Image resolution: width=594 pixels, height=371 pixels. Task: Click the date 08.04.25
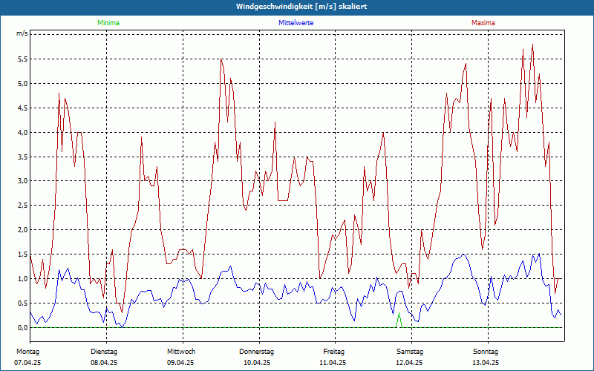coord(104,363)
